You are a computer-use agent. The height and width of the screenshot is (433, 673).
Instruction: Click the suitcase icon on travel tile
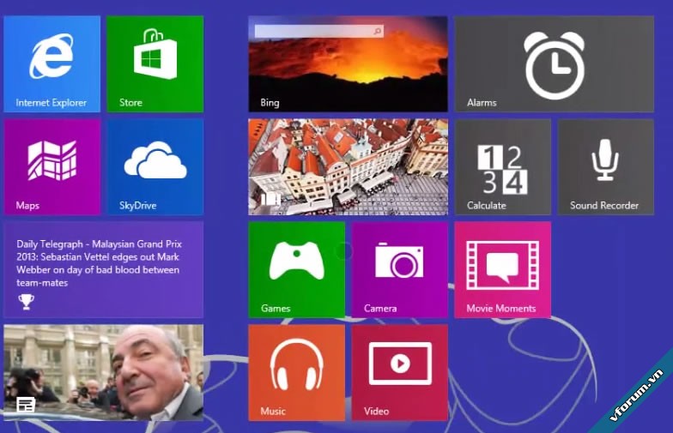click(271, 199)
